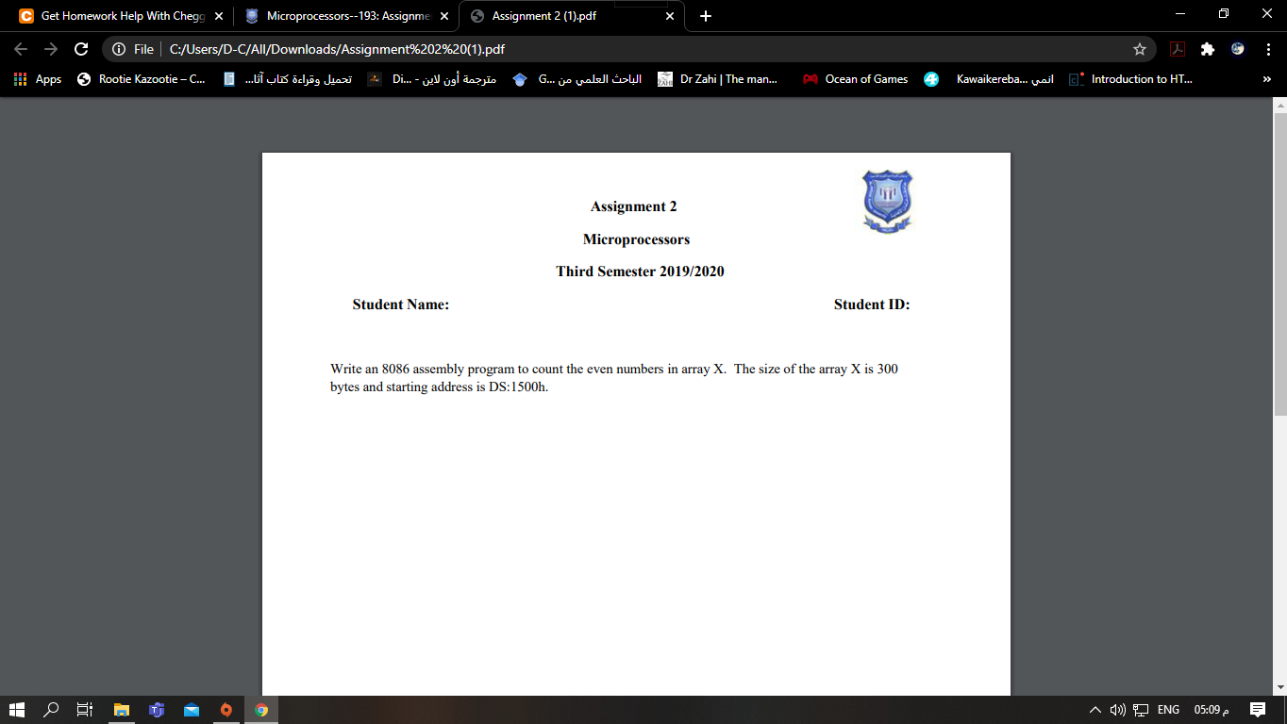The image size is (1287, 724).
Task: Expand the bookmarks overflow chevron
Action: pos(1267,79)
